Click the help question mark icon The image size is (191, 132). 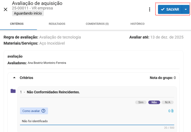point(43,111)
